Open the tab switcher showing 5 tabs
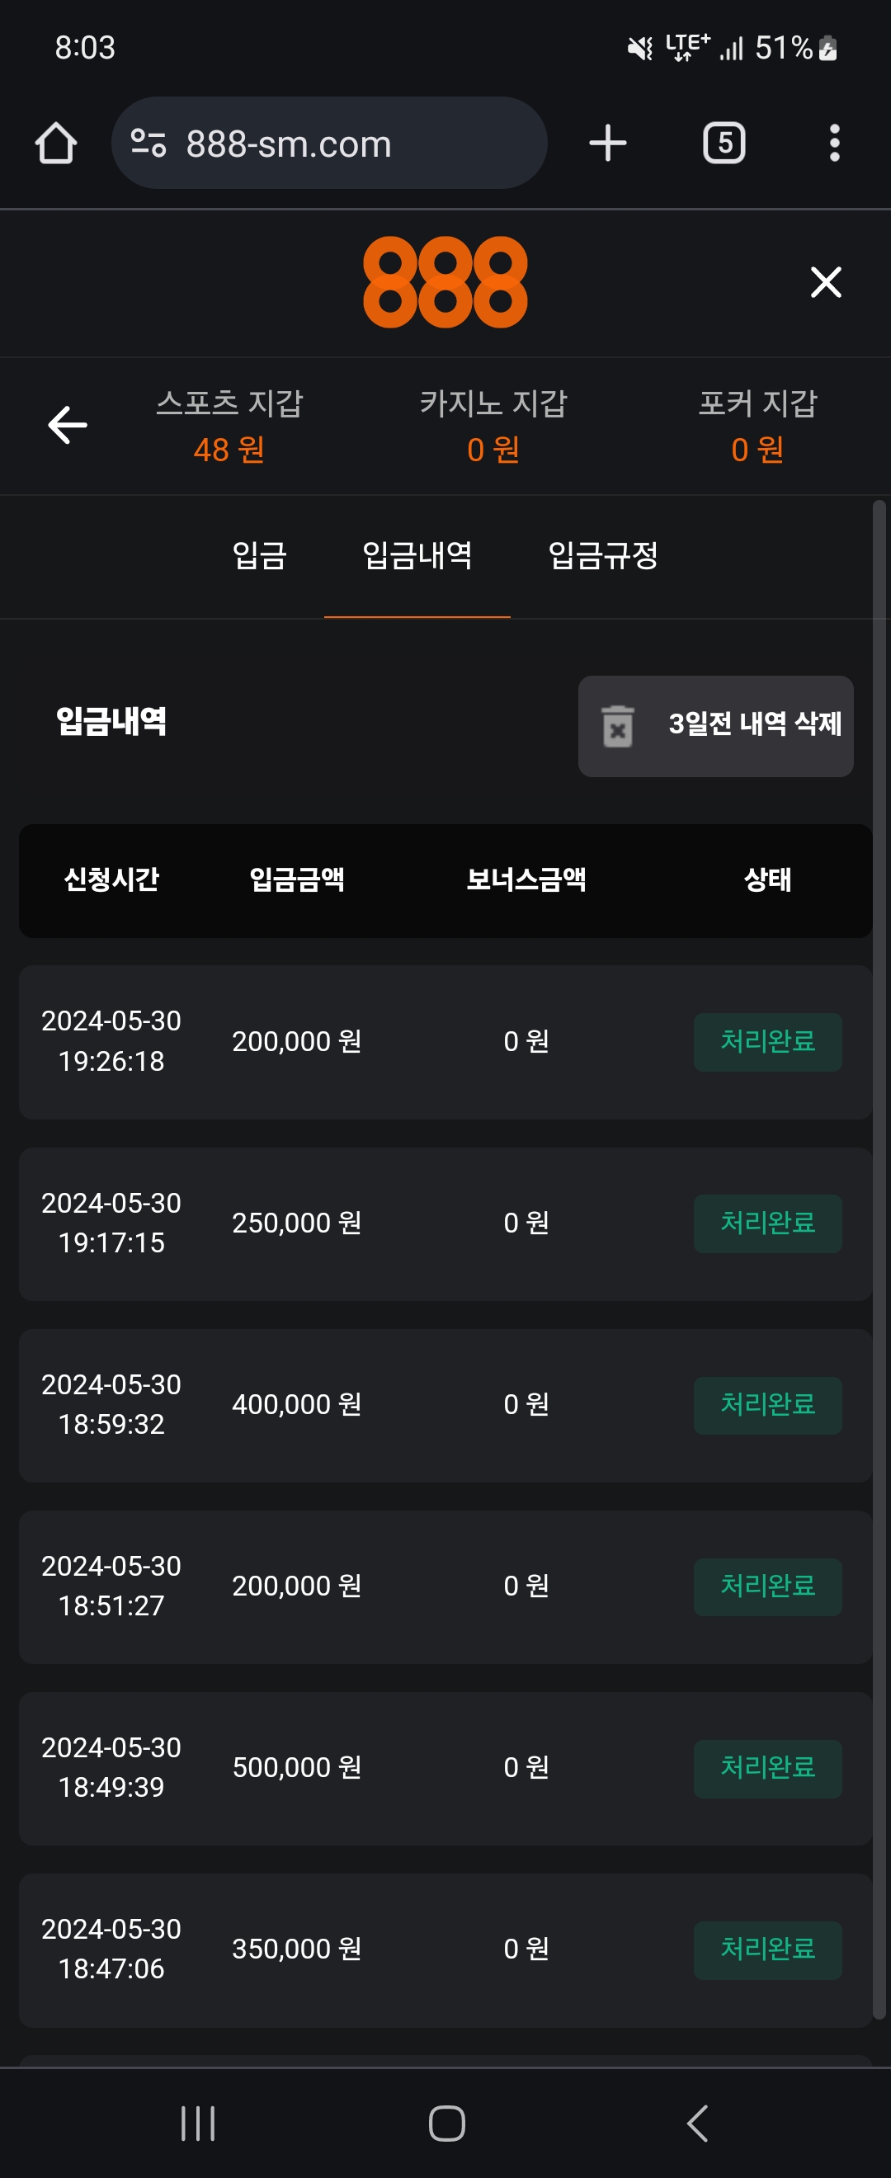891x2178 pixels. tap(724, 143)
